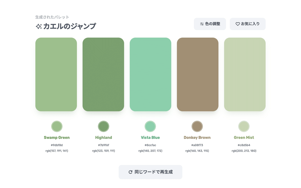The image size is (301, 188).
Task: Click the round Donkey Brown swatch dot
Action: (197, 126)
